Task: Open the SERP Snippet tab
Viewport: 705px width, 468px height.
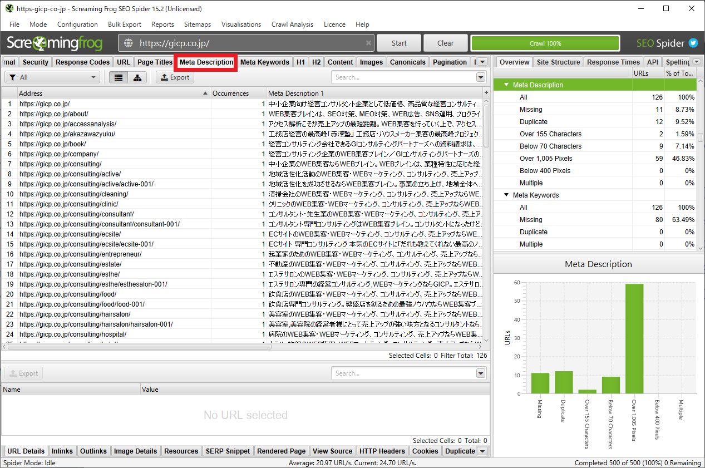Action: (228, 451)
